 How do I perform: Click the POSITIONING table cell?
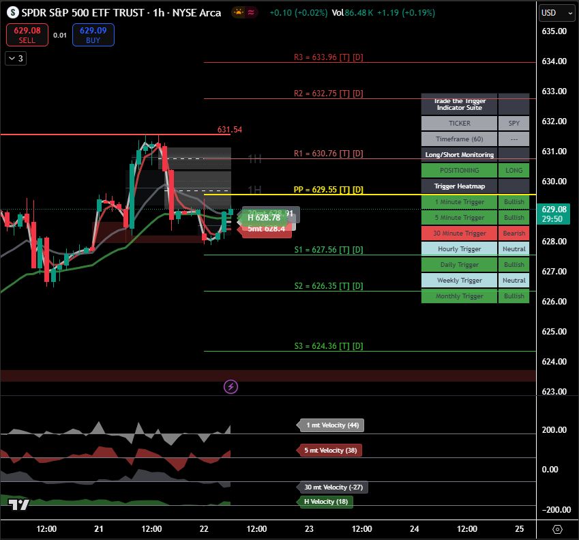click(x=460, y=171)
